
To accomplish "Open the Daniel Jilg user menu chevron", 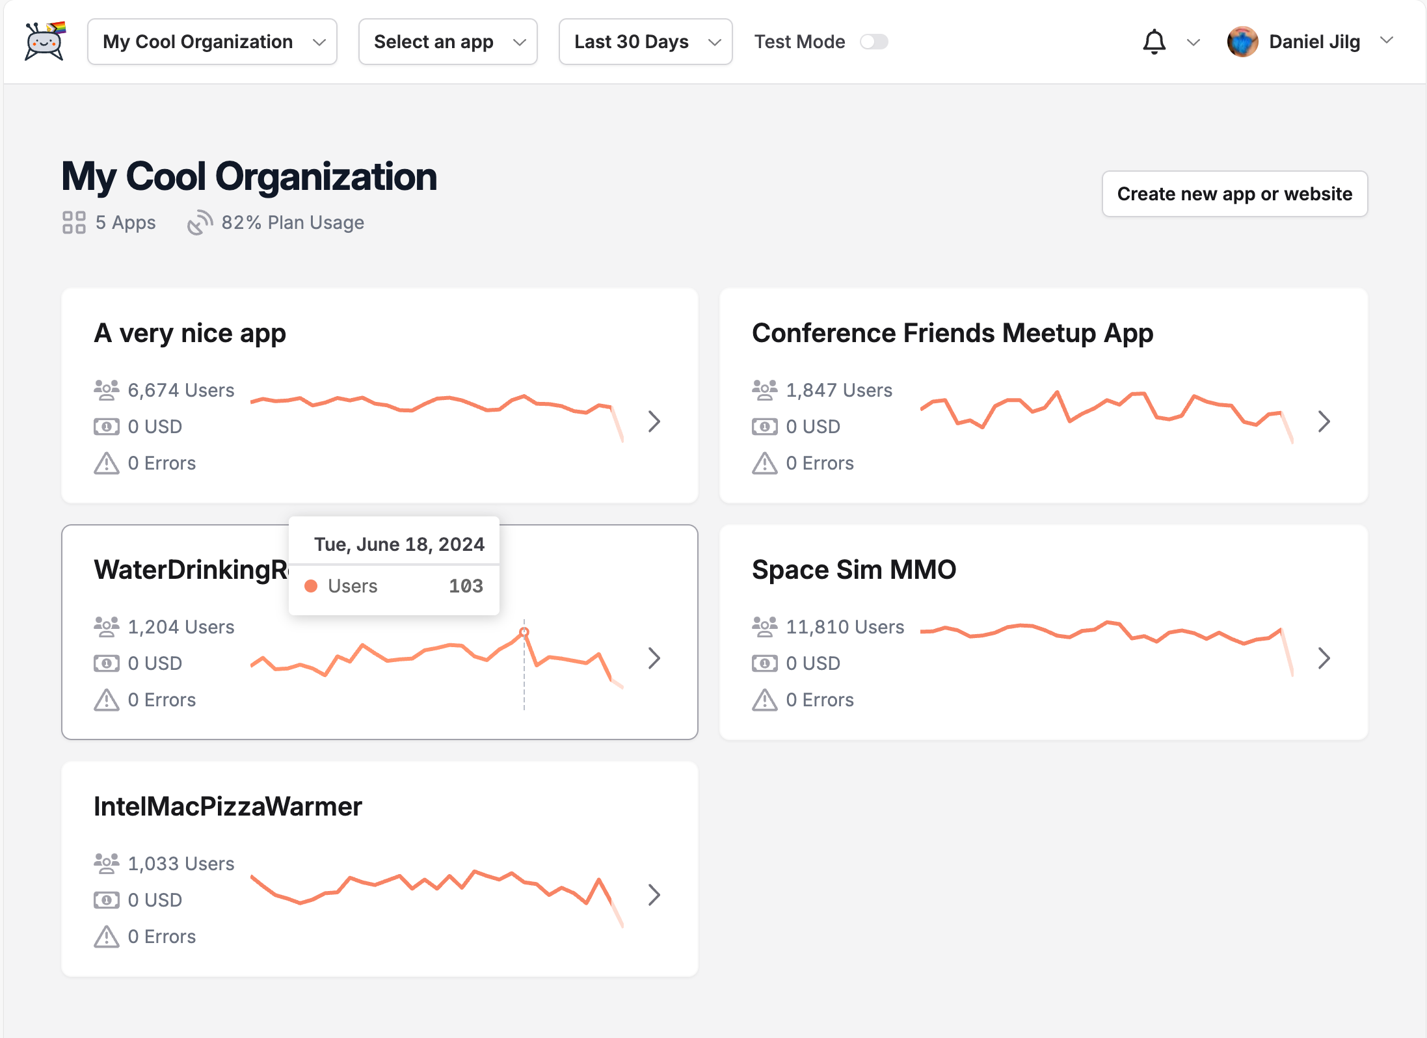I will [1387, 40].
